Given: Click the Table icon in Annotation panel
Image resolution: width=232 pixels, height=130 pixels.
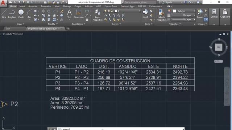Looking at the screenshot, I should click(87, 20).
